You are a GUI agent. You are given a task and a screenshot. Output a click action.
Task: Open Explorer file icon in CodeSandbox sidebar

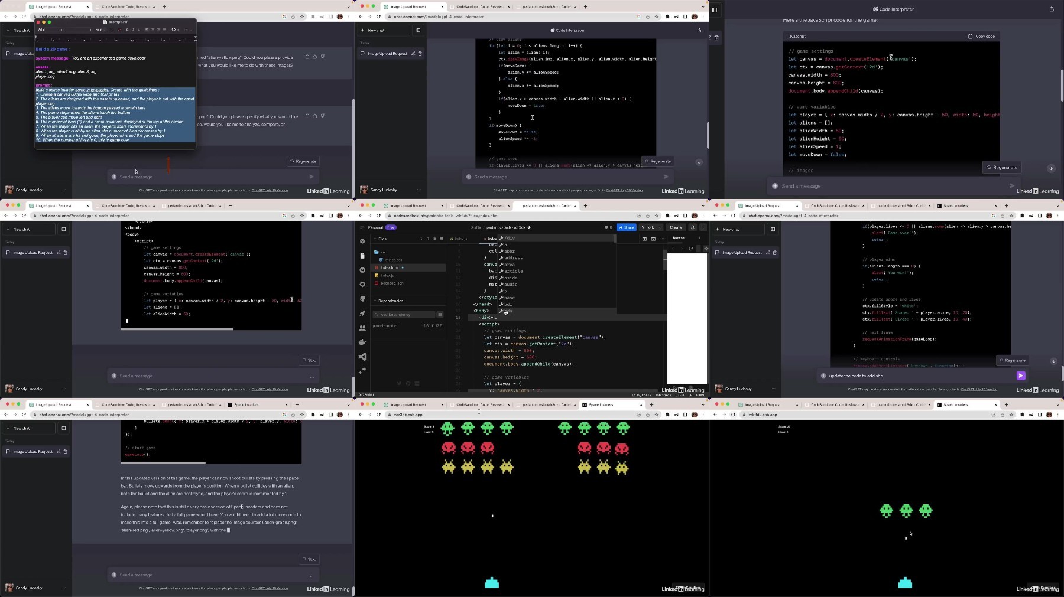pos(362,256)
